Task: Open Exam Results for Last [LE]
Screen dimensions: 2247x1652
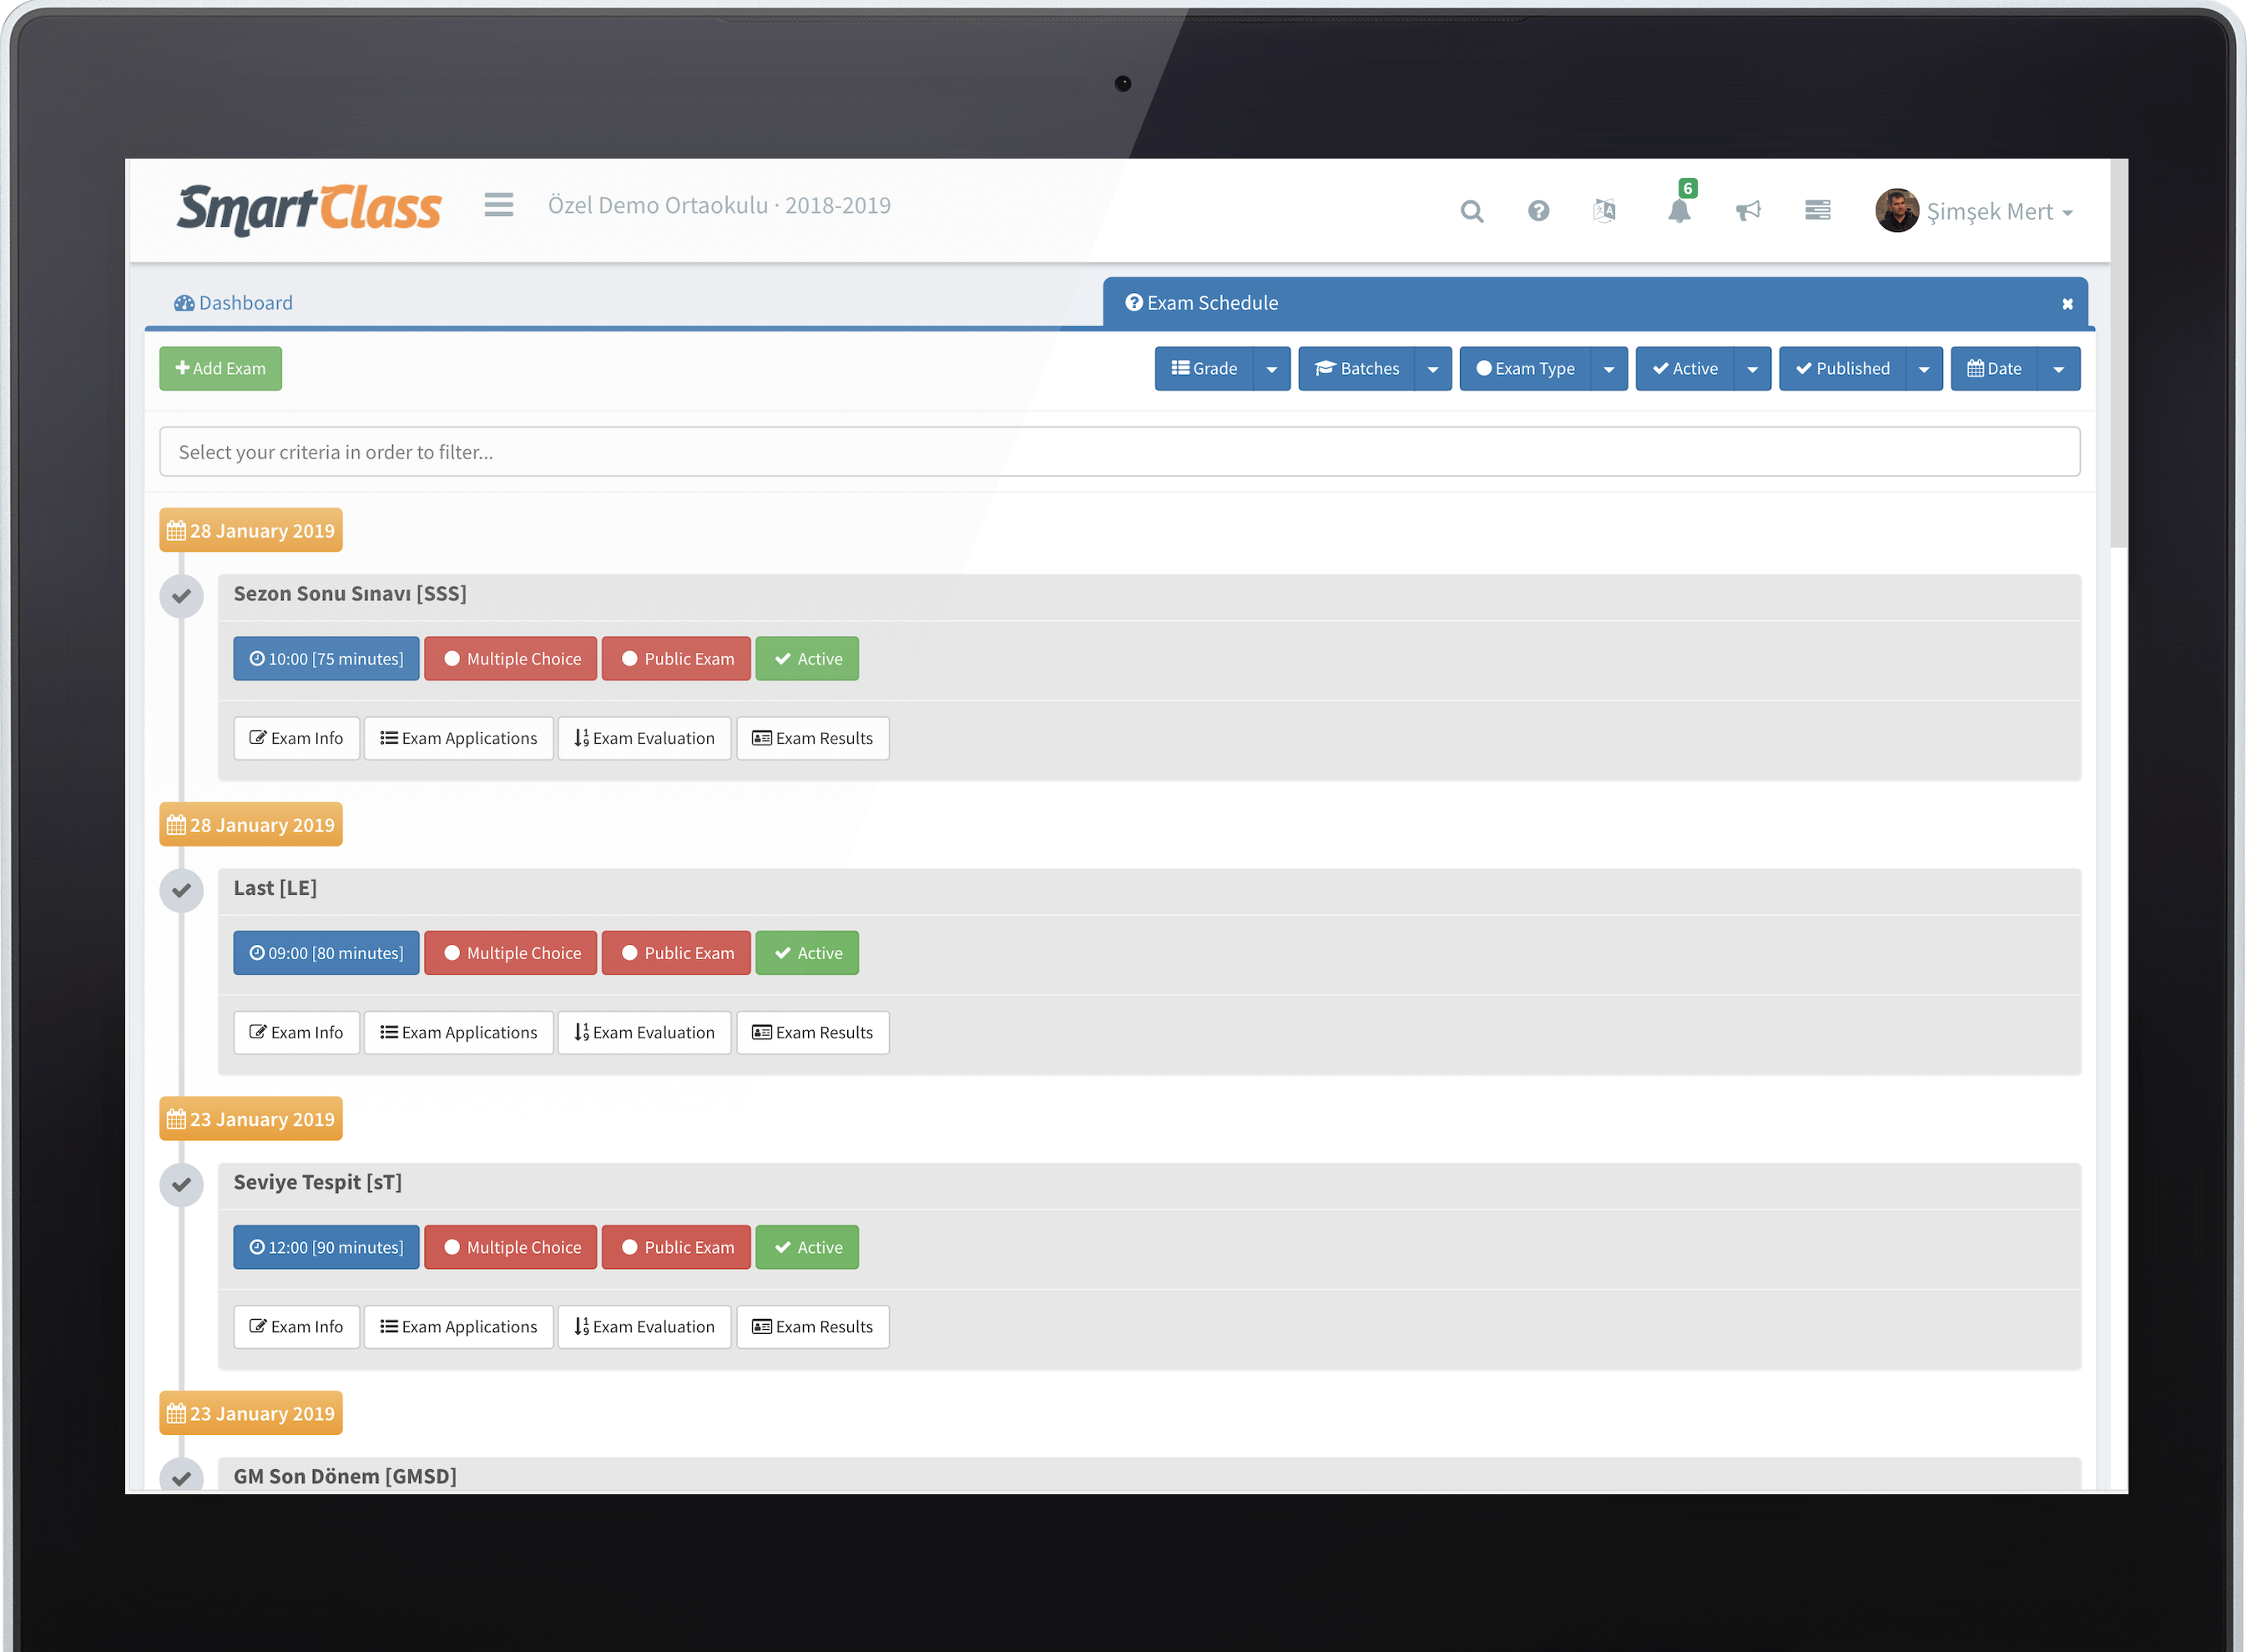Action: coord(813,1033)
